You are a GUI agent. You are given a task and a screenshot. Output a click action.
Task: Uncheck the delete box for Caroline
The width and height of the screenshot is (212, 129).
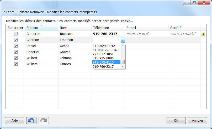pyautogui.click(x=16, y=40)
